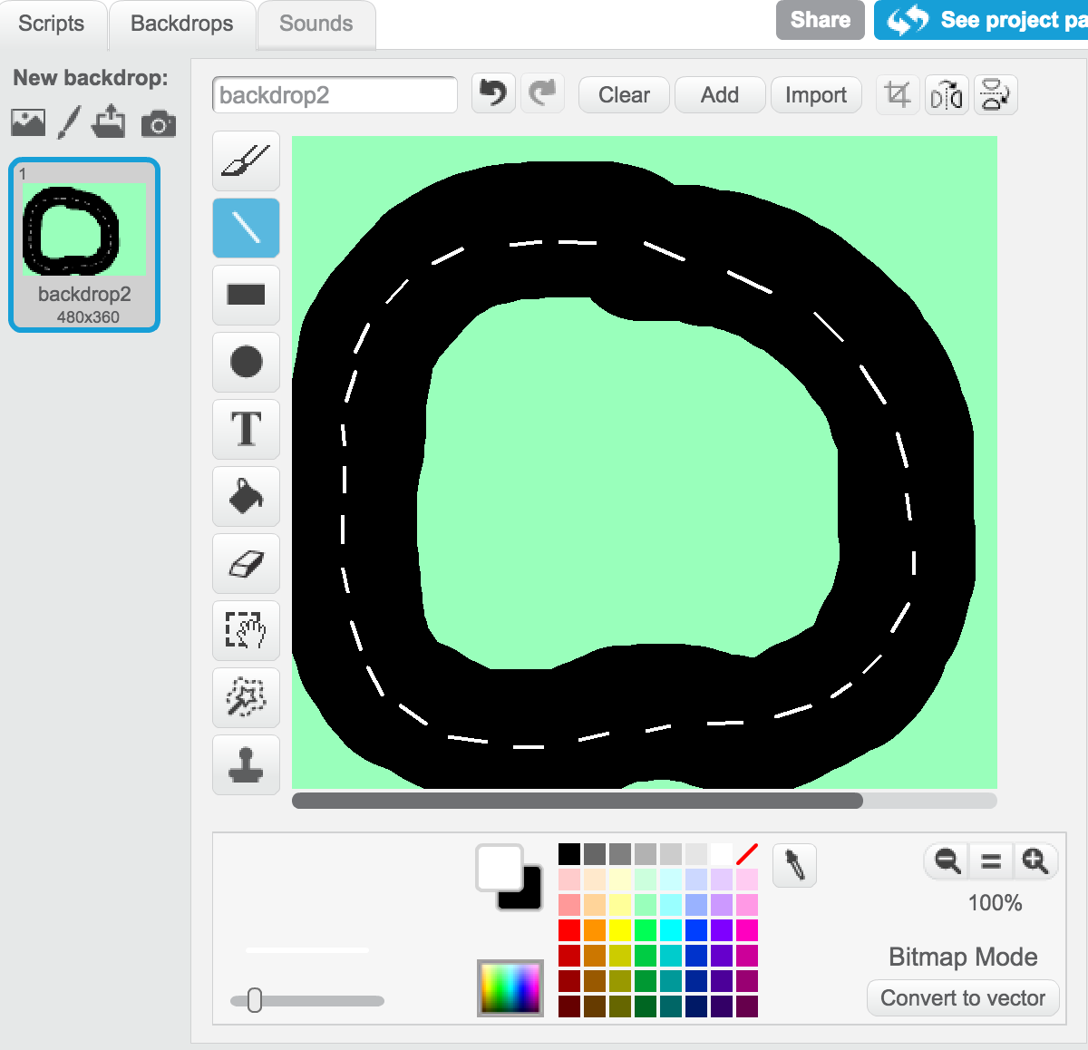Viewport: 1088px width, 1050px height.
Task: Switch to the Scripts tab
Action: pyautogui.click(x=51, y=24)
